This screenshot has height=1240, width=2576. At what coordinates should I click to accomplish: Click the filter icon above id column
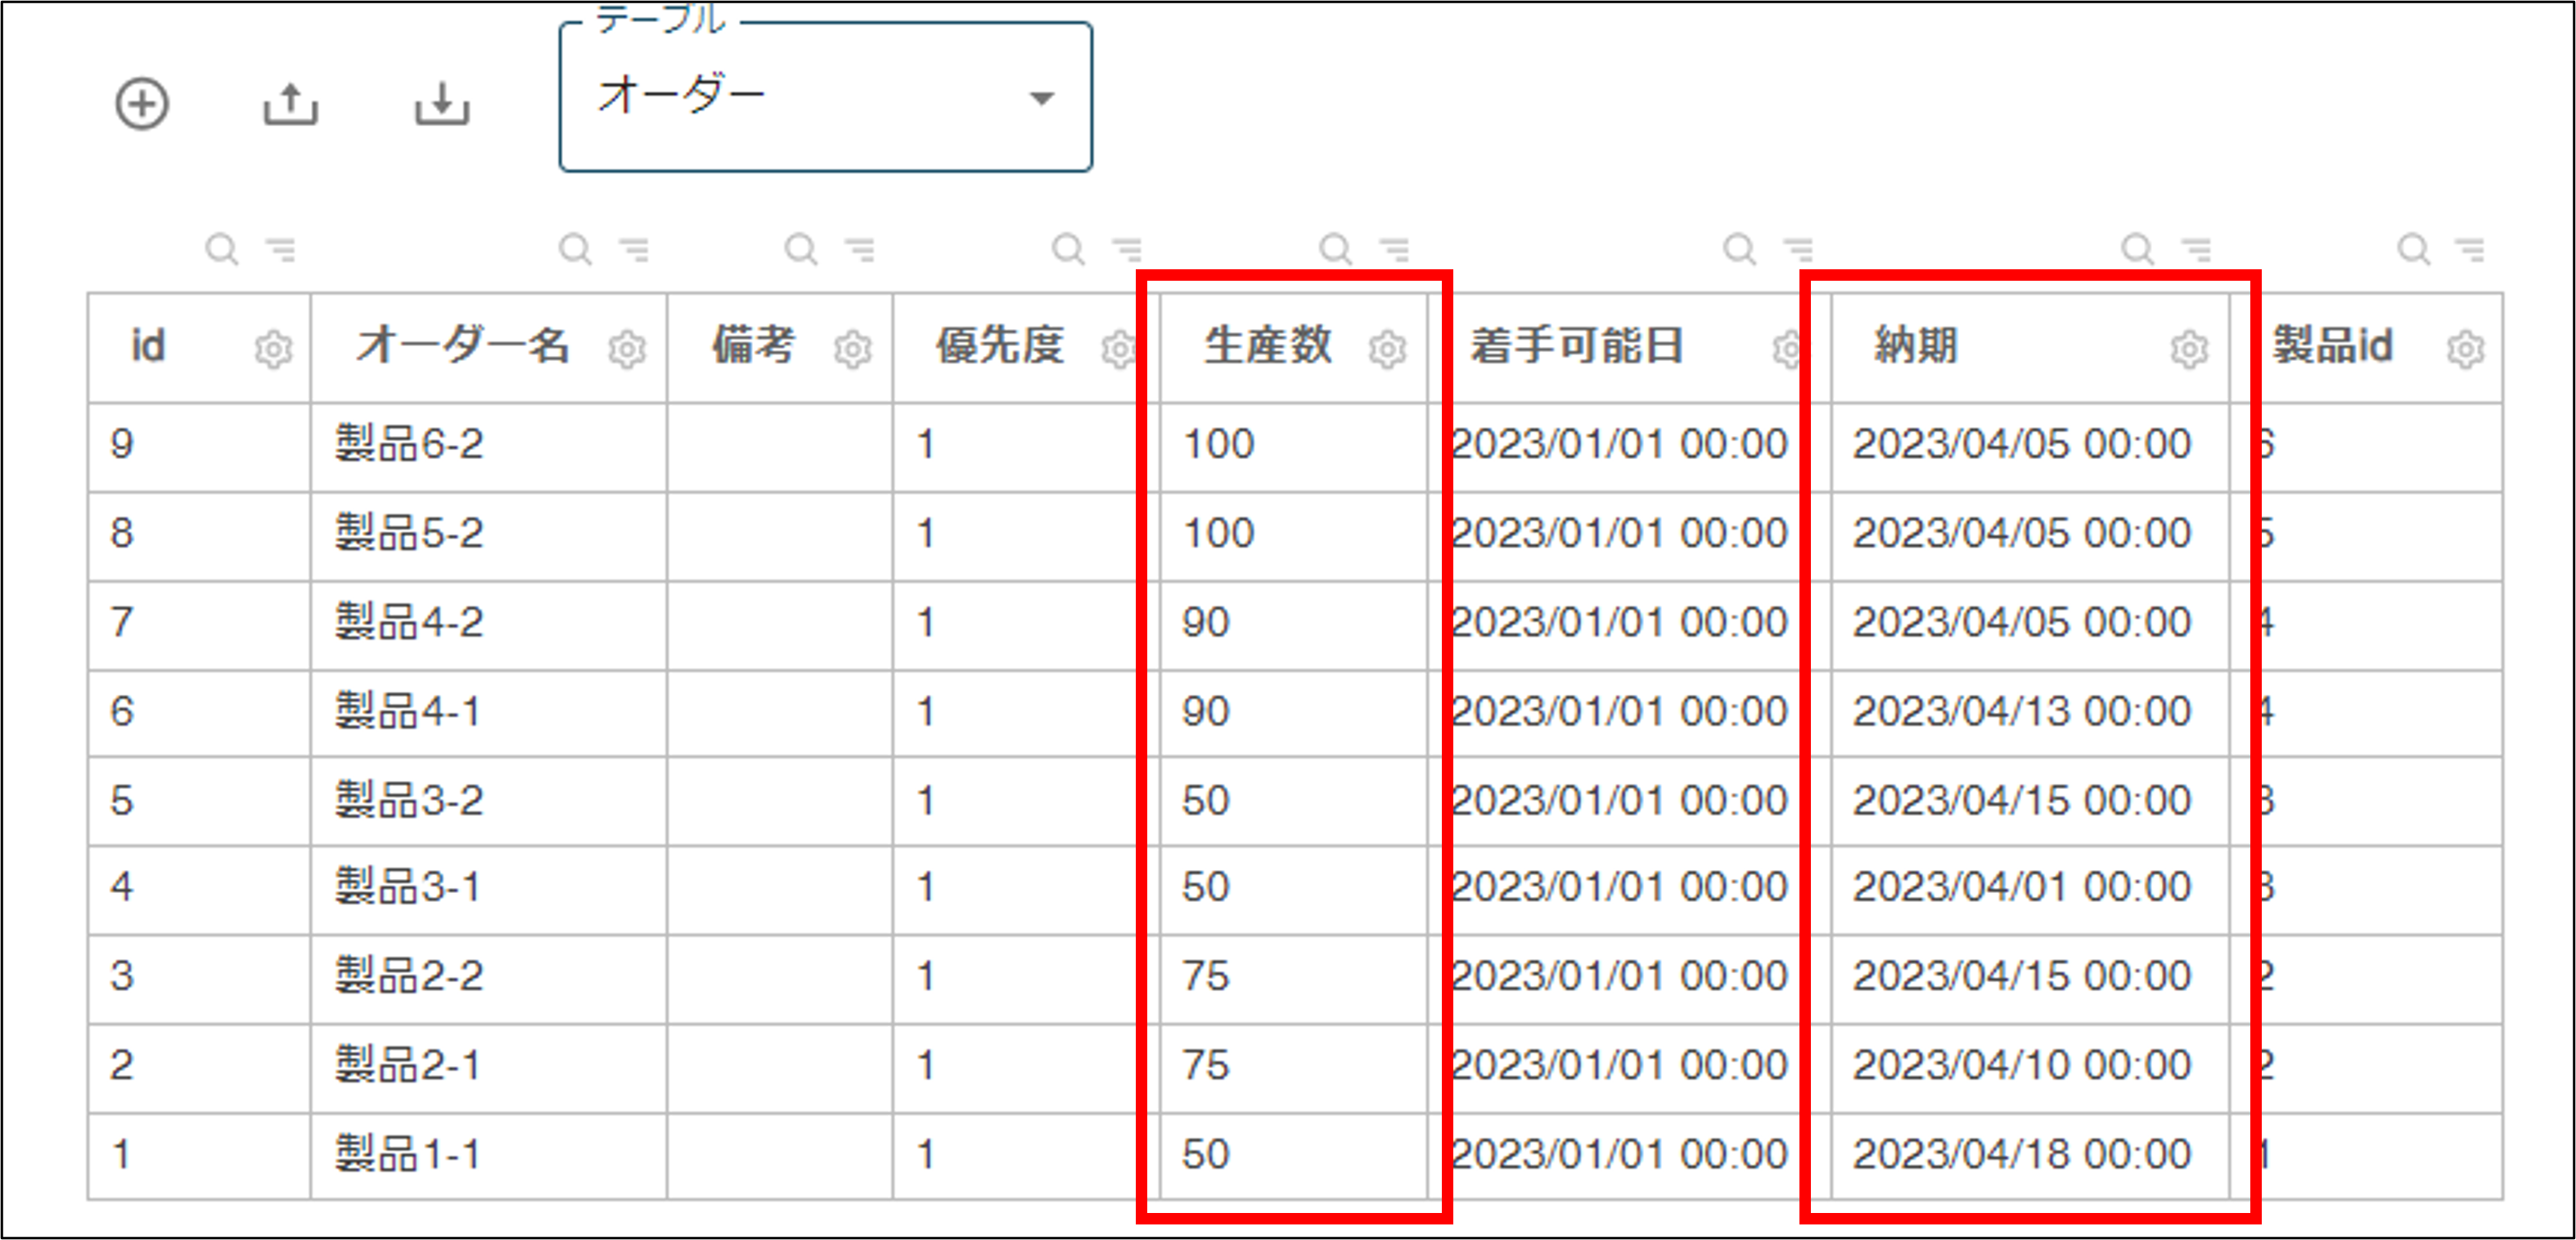pyautogui.click(x=281, y=249)
